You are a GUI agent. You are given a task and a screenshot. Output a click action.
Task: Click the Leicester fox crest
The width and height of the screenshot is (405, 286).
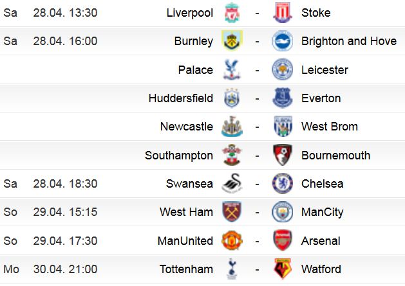coord(282,69)
